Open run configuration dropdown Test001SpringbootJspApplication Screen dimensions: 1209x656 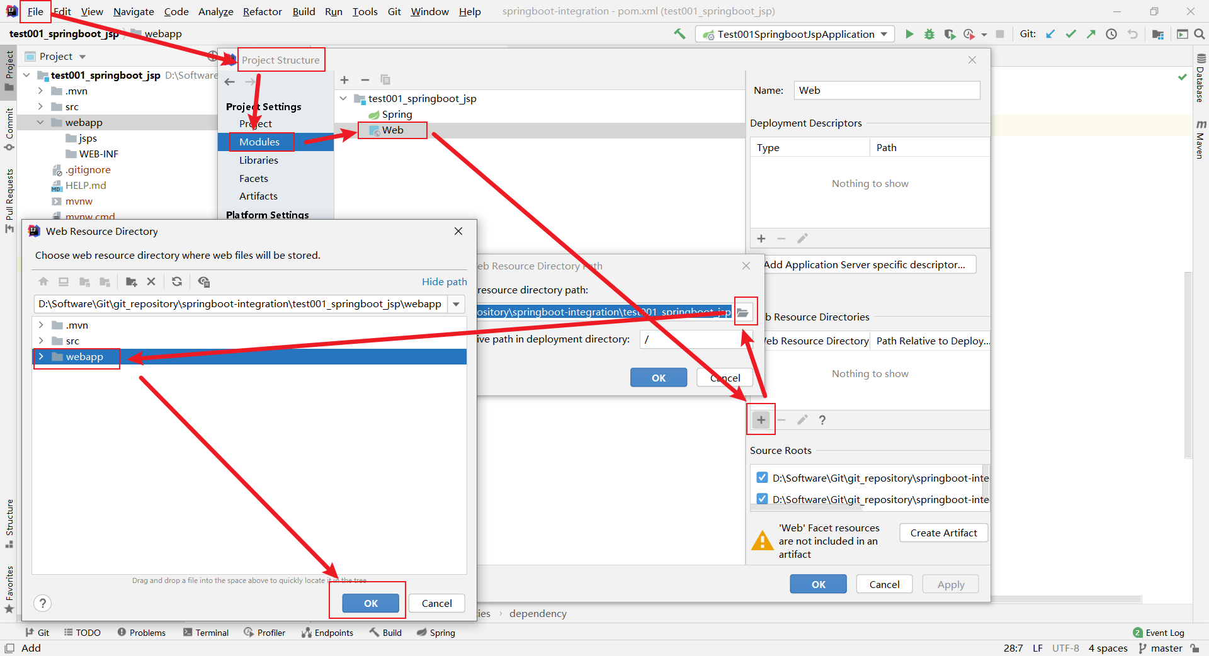click(795, 34)
